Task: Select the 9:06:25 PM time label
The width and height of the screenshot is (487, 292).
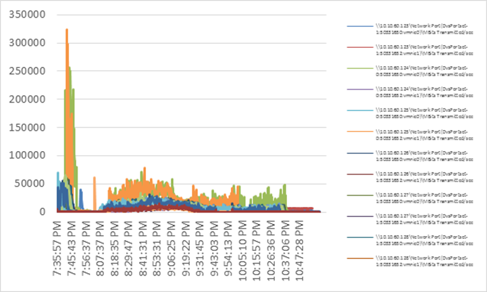Action: tap(172, 248)
